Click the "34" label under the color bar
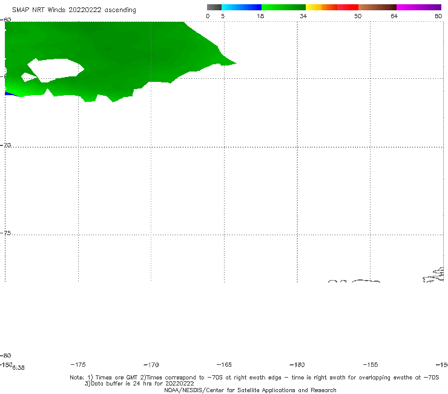 click(x=303, y=16)
